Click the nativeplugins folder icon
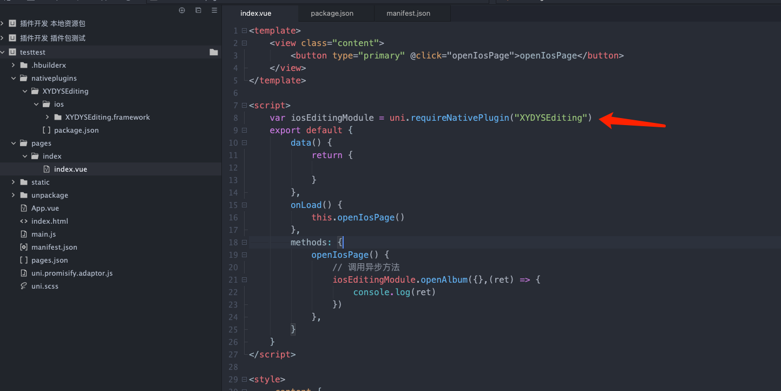The image size is (781, 391). point(24,78)
